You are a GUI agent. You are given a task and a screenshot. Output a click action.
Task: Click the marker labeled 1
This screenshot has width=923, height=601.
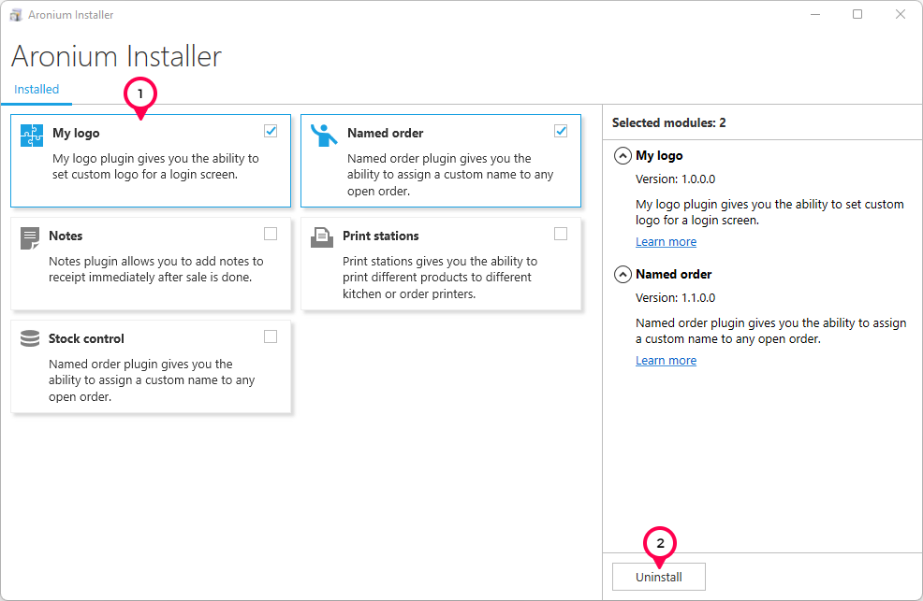(x=140, y=93)
